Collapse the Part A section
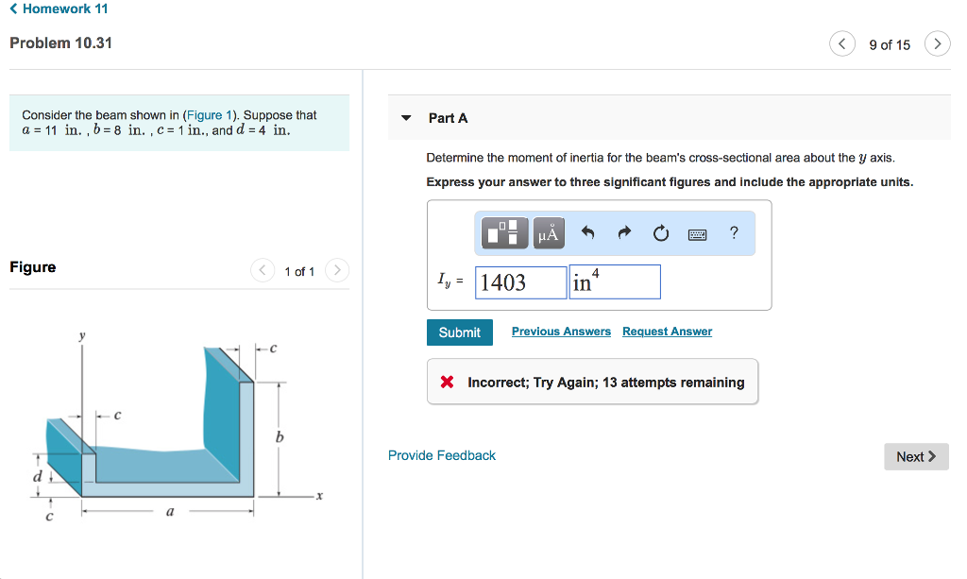Viewport: 967px width, 579px height. (406, 117)
